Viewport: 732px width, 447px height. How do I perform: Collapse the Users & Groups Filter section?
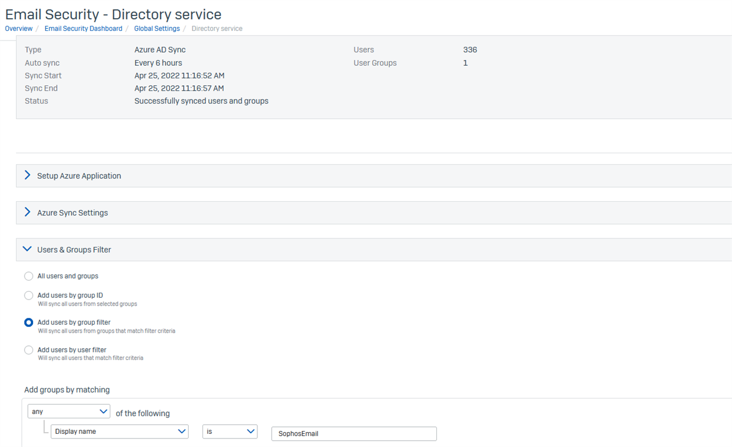point(374,250)
